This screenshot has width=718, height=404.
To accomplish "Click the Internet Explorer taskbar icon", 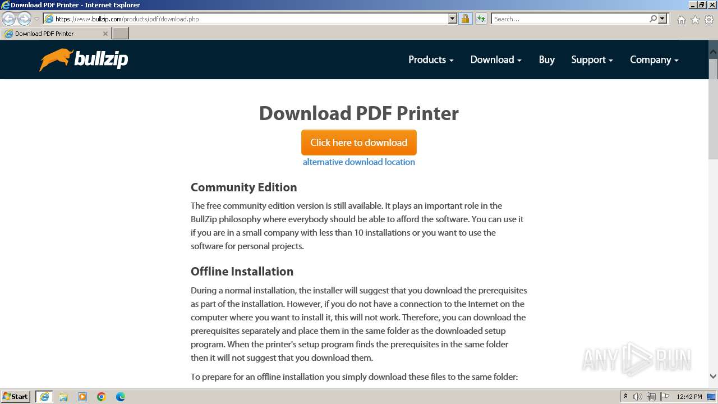I will (44, 397).
